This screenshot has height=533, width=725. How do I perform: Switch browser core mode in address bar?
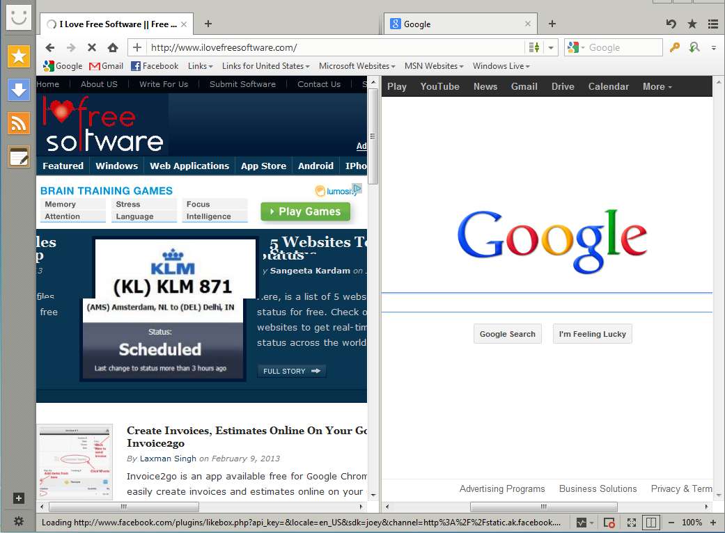pos(534,47)
